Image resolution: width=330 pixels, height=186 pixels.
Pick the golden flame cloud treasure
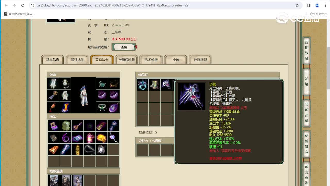coord(101,138)
